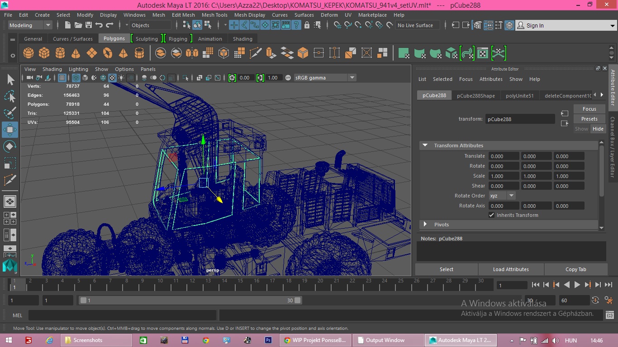Toggle use all lights bulb button
The width and height of the screenshot is (618, 347).
[x=121, y=78]
